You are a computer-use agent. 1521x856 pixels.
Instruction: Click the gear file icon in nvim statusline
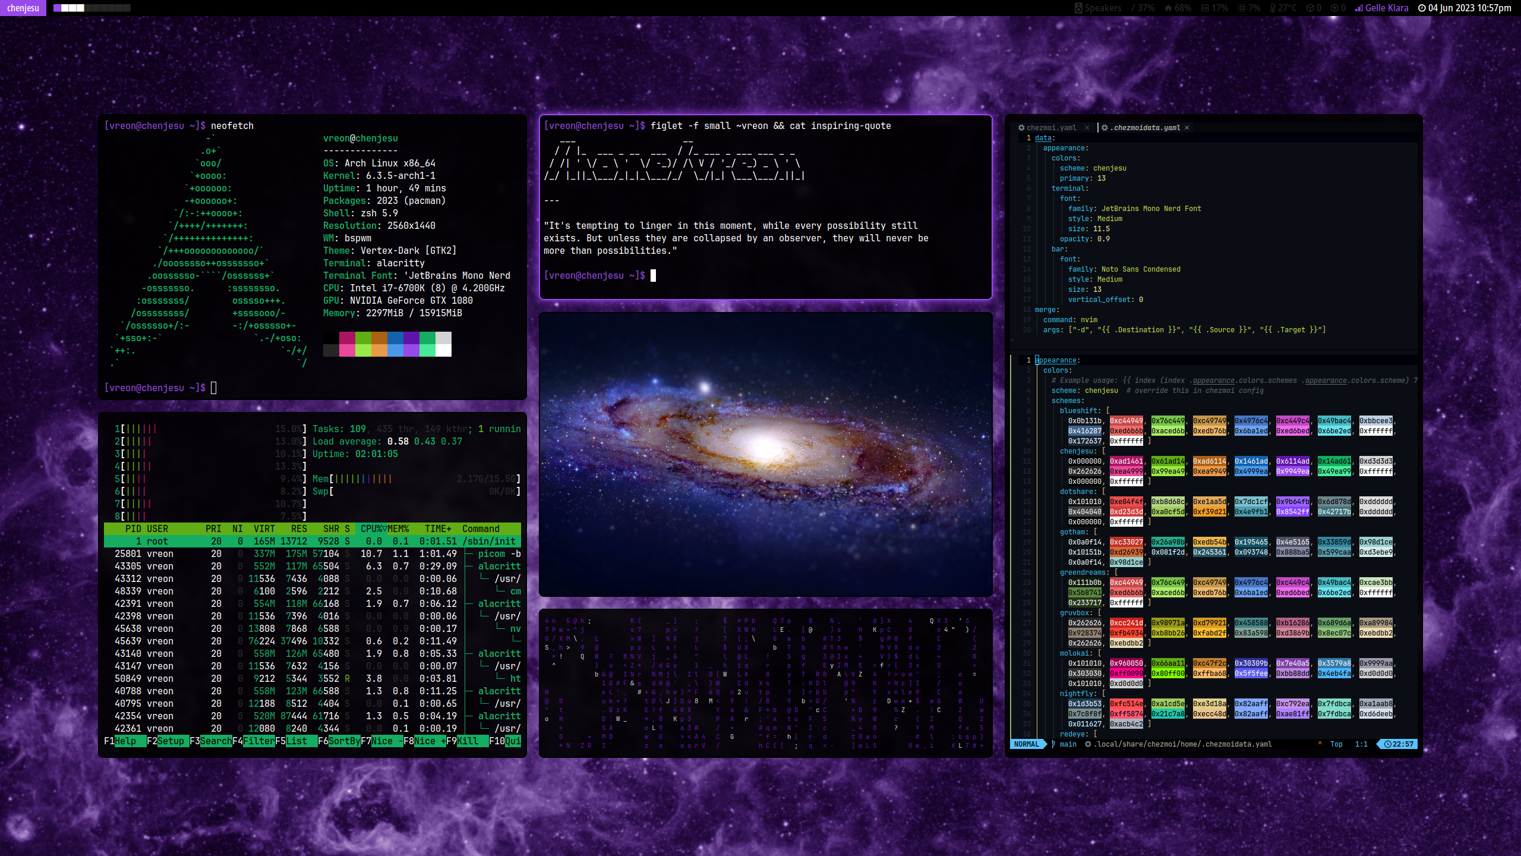click(x=1088, y=744)
